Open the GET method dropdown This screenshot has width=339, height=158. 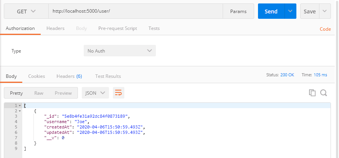pos(26,12)
